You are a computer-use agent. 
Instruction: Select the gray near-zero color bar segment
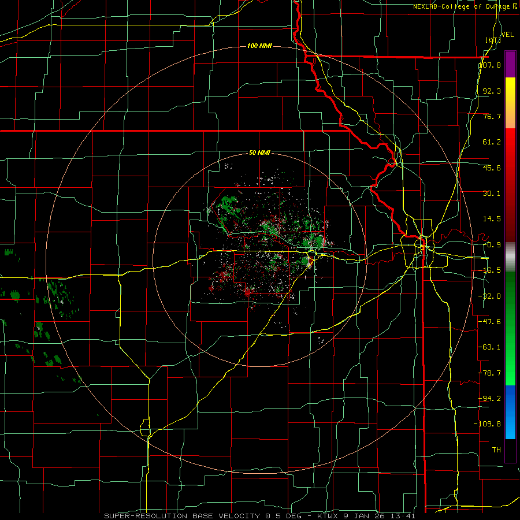point(510,257)
